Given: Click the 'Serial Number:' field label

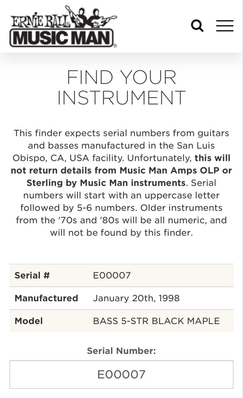Looking at the screenshot, I should [x=121, y=351].
